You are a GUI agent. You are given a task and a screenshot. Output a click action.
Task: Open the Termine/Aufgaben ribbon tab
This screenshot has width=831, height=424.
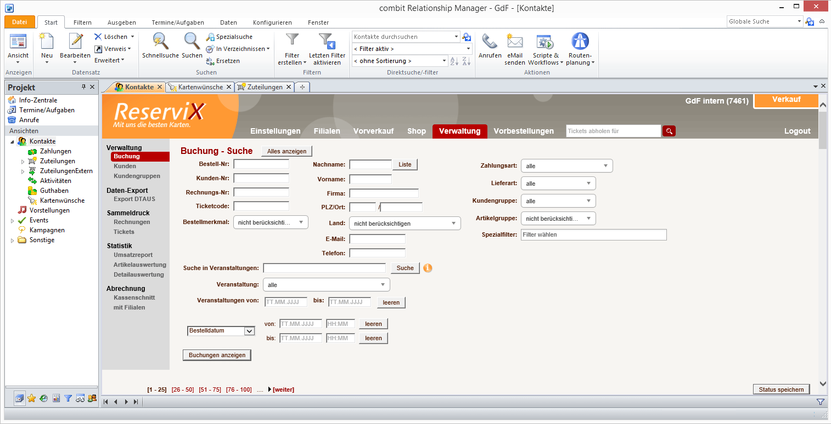click(178, 22)
